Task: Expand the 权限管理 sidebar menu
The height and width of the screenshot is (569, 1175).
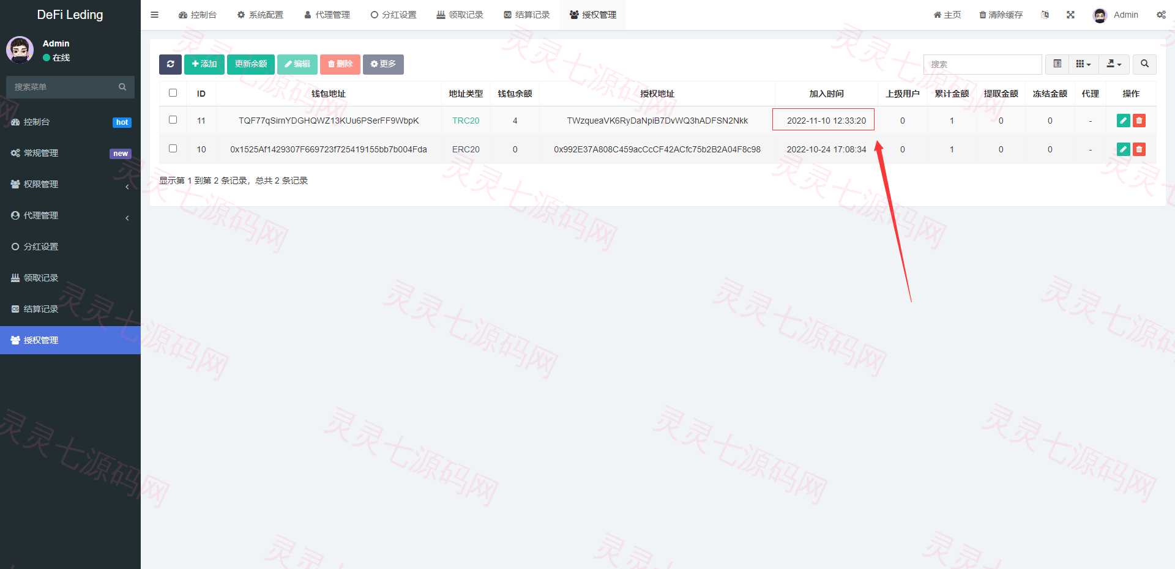Action: [70, 184]
